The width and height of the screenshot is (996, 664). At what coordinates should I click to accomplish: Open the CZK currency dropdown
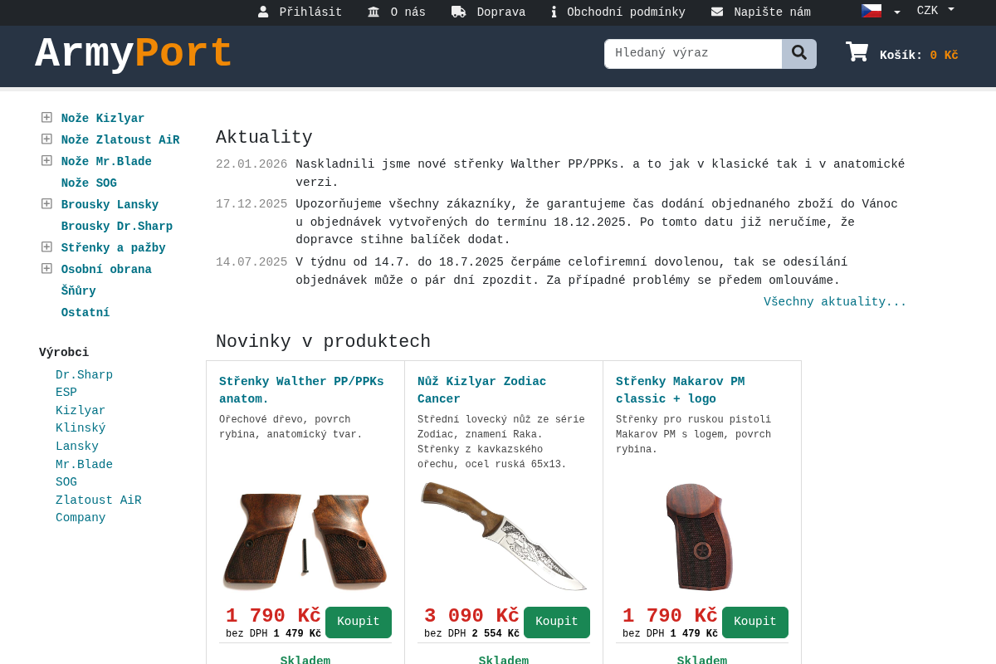935,11
